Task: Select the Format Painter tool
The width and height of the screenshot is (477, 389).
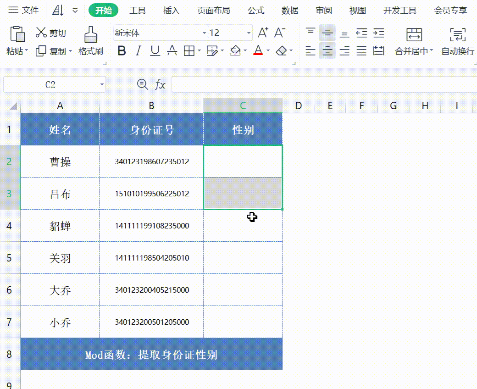Action: click(x=91, y=41)
